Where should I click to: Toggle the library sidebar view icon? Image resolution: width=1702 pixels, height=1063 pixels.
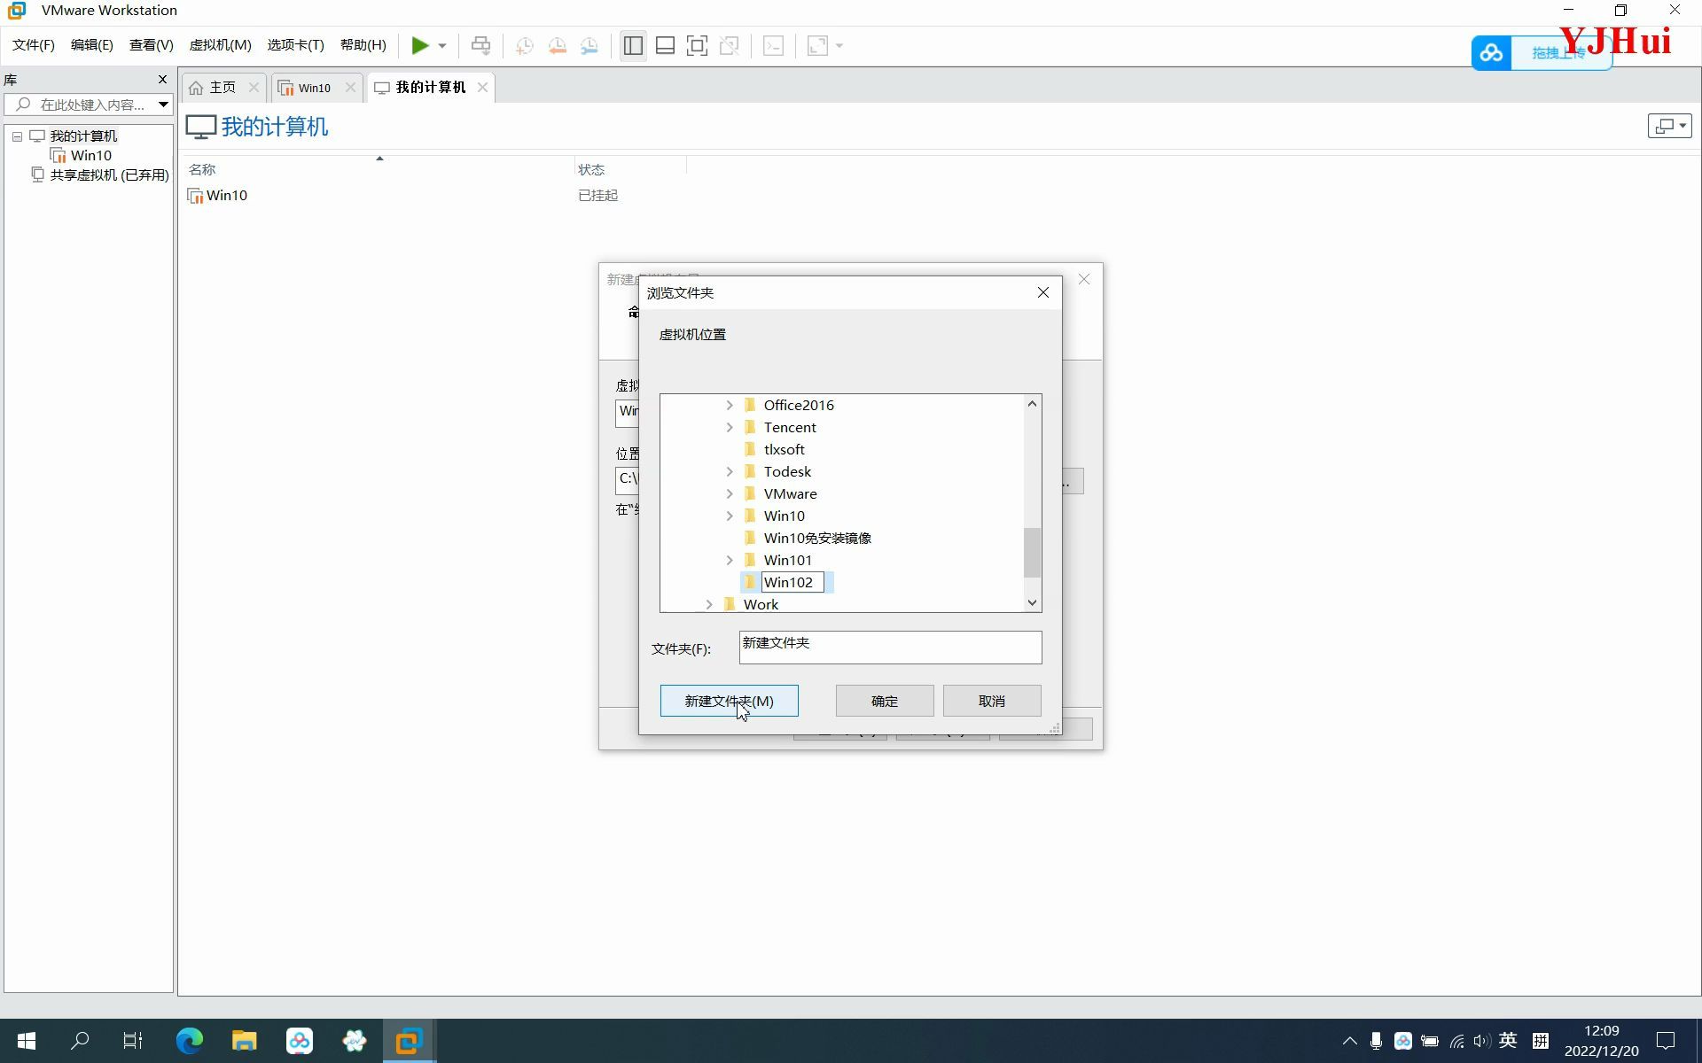[x=633, y=45]
